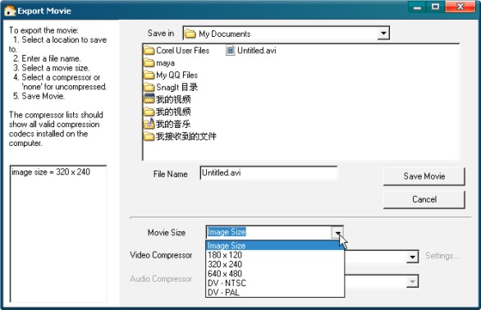This screenshot has height=310, width=481.
Task: Click the Save Movie button
Action: tap(424, 176)
